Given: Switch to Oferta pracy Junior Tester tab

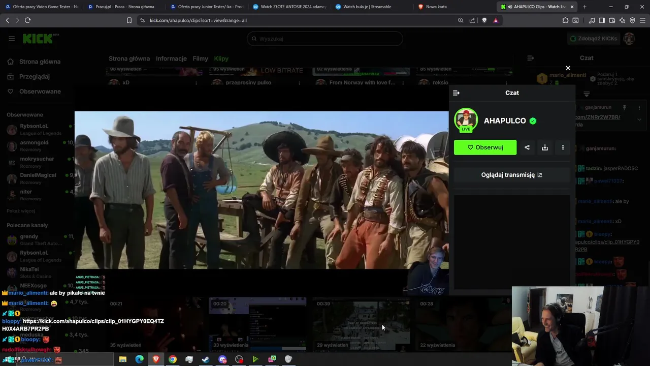Looking at the screenshot, I should [207, 7].
